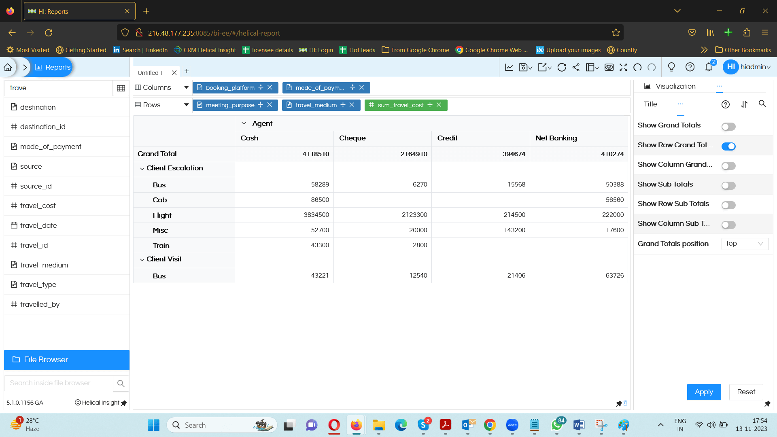
Task: Open the hiadmin user menu
Action: click(747, 67)
